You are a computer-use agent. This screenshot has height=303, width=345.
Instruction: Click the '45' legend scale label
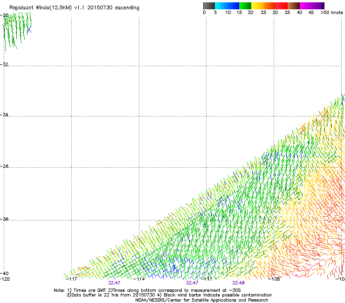[x=311, y=13]
